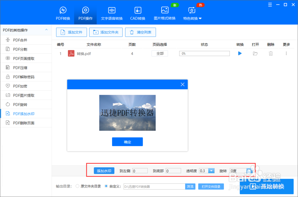Select the 转换.pdf file name

pos(84,53)
